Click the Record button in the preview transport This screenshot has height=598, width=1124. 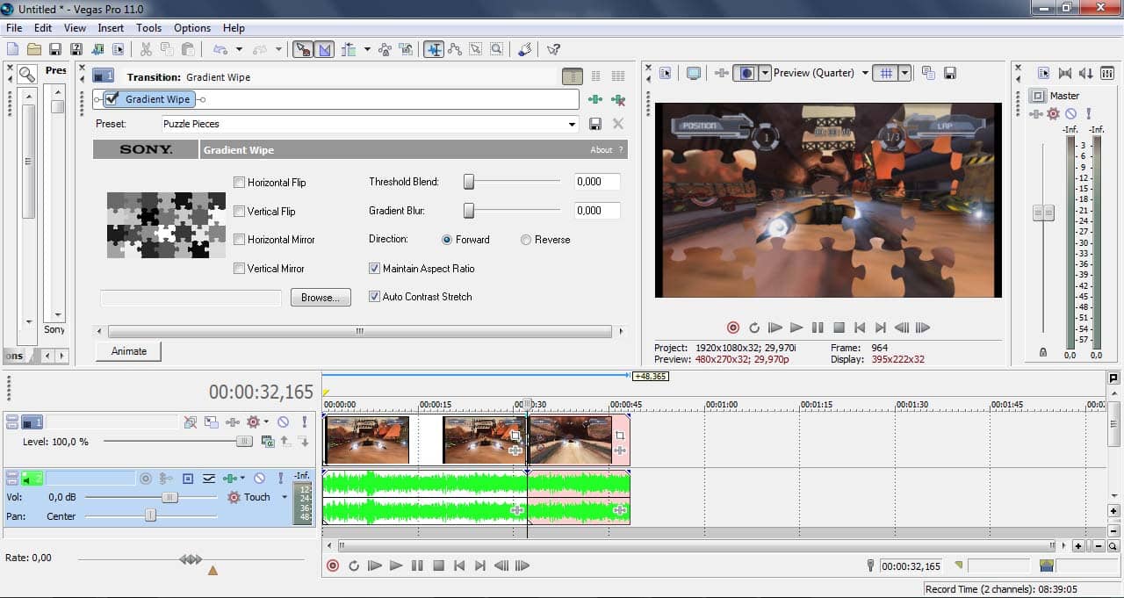tap(733, 328)
